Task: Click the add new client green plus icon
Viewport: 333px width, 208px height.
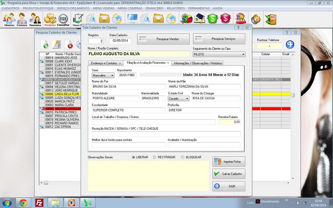Action: (x=45, y=45)
